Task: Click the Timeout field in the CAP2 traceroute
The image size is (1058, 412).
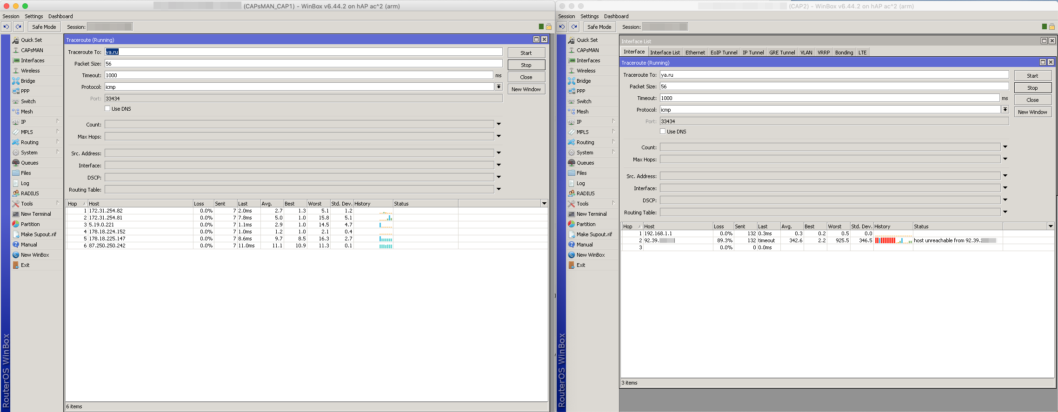Action: (830, 98)
